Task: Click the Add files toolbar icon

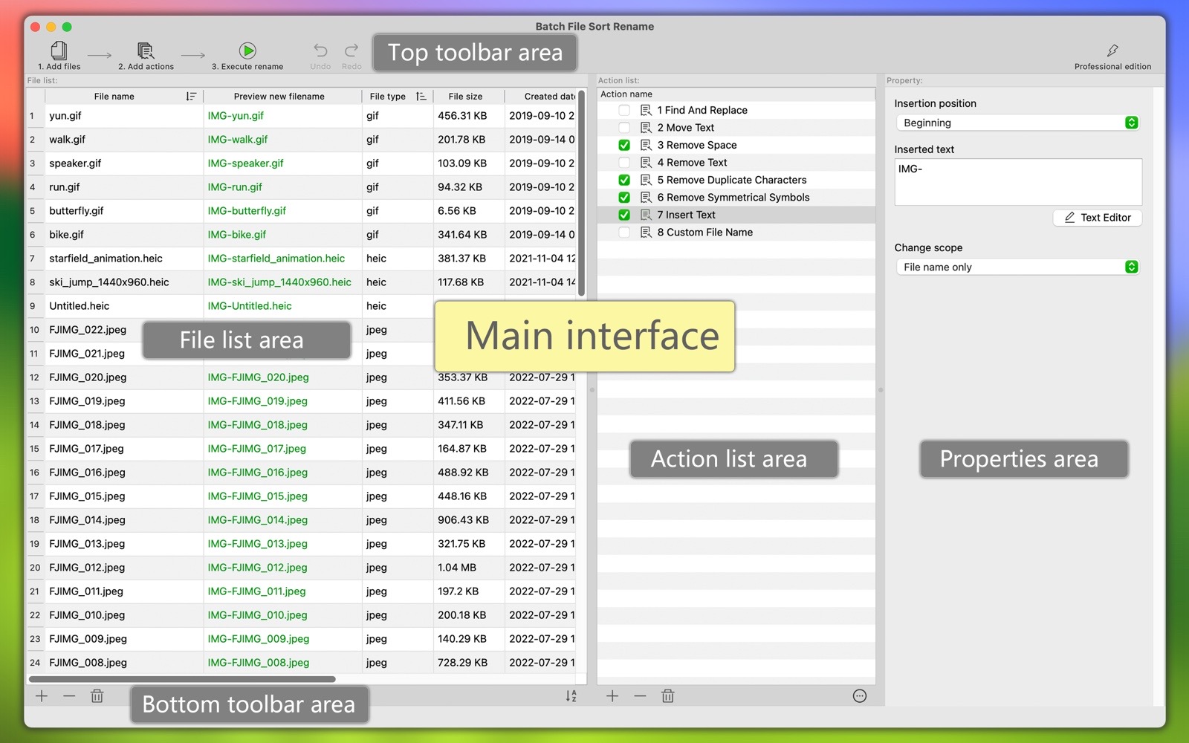Action: pyautogui.click(x=59, y=51)
